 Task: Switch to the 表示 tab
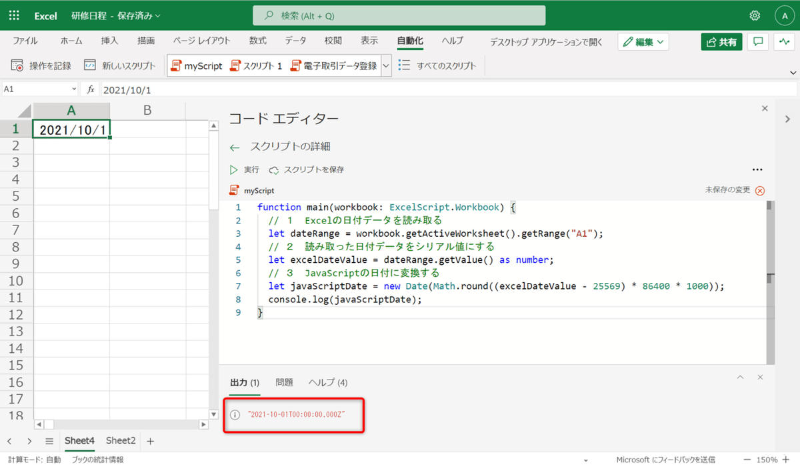pos(369,41)
